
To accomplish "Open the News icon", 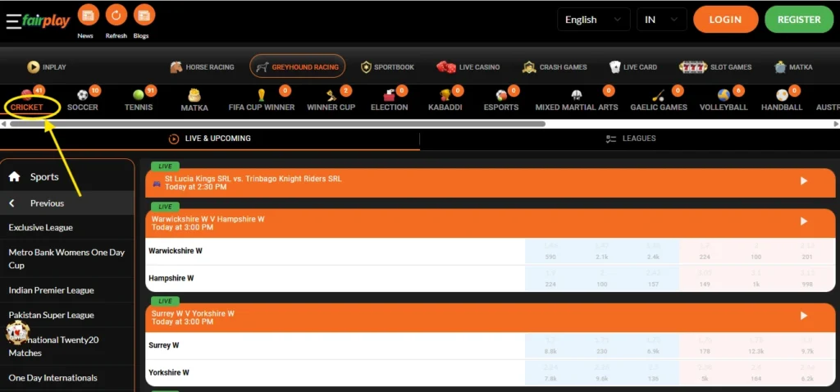I will (x=89, y=15).
